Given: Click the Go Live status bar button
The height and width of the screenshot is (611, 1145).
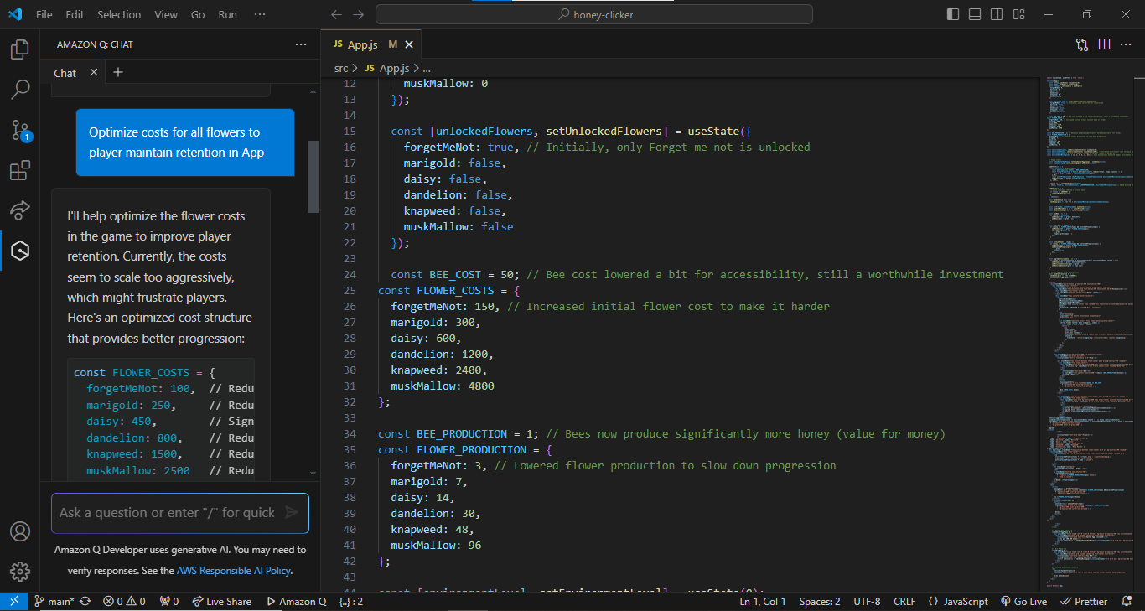Looking at the screenshot, I should pos(1023,602).
